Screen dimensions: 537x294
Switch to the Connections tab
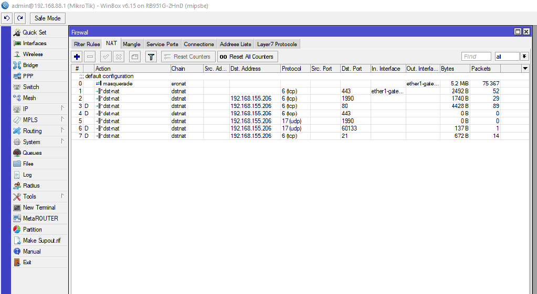[x=198, y=44]
